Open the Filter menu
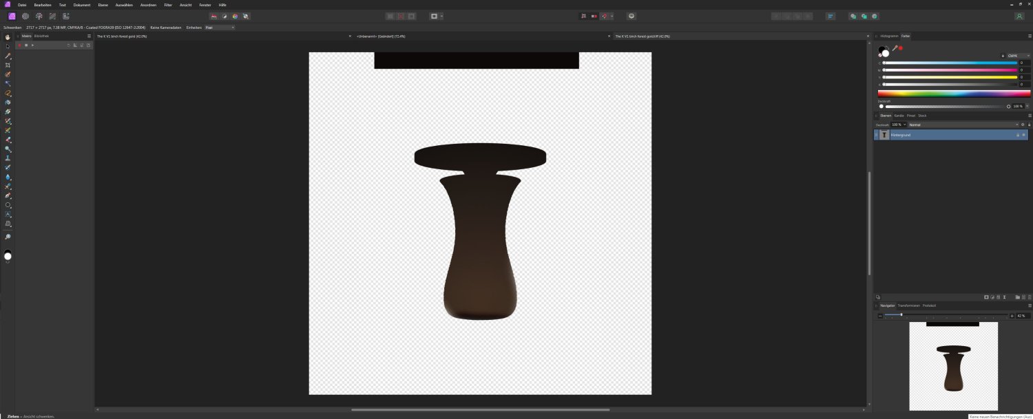 click(x=168, y=5)
